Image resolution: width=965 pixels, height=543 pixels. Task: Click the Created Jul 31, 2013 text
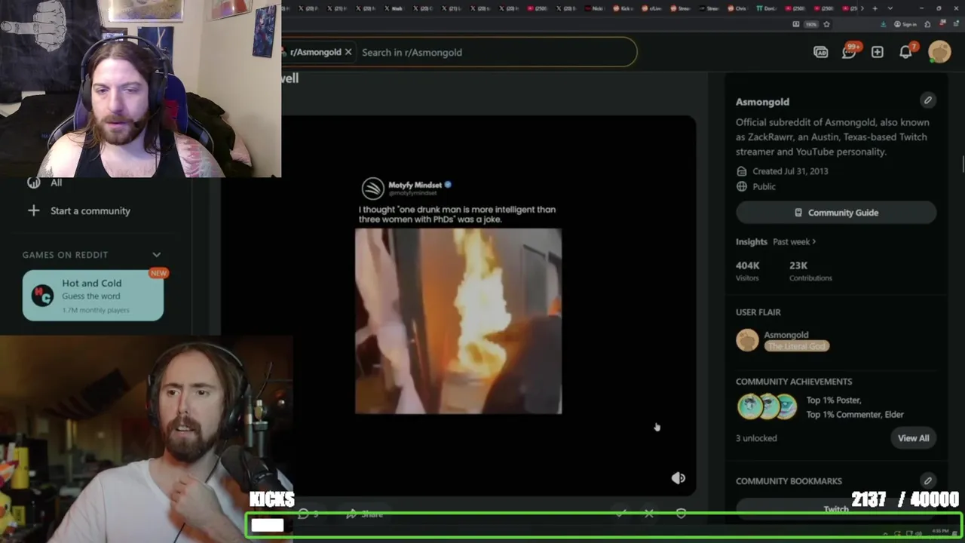point(790,171)
